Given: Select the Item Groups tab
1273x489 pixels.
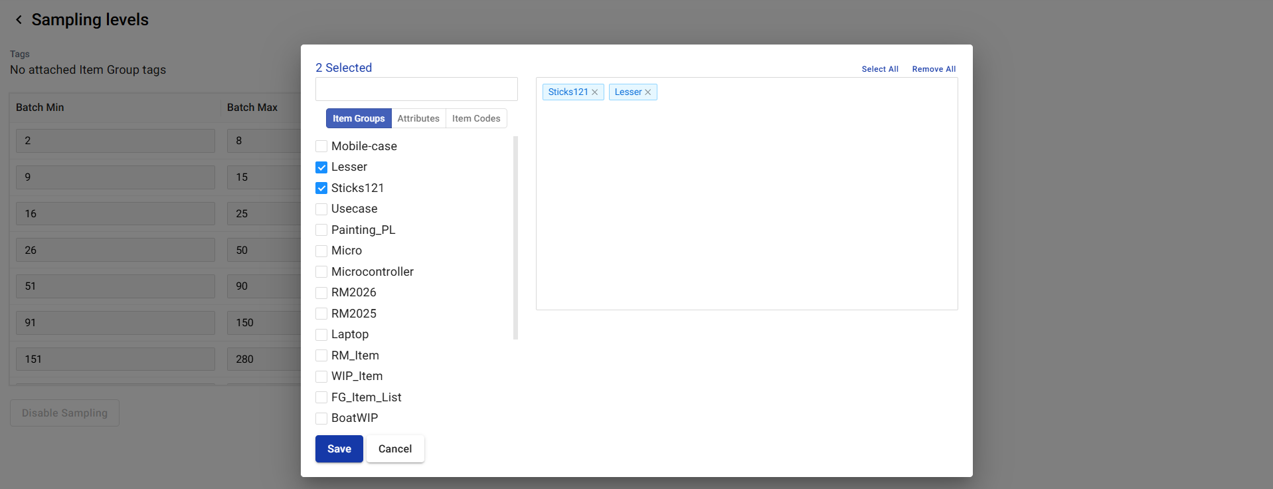Looking at the screenshot, I should click(x=359, y=118).
